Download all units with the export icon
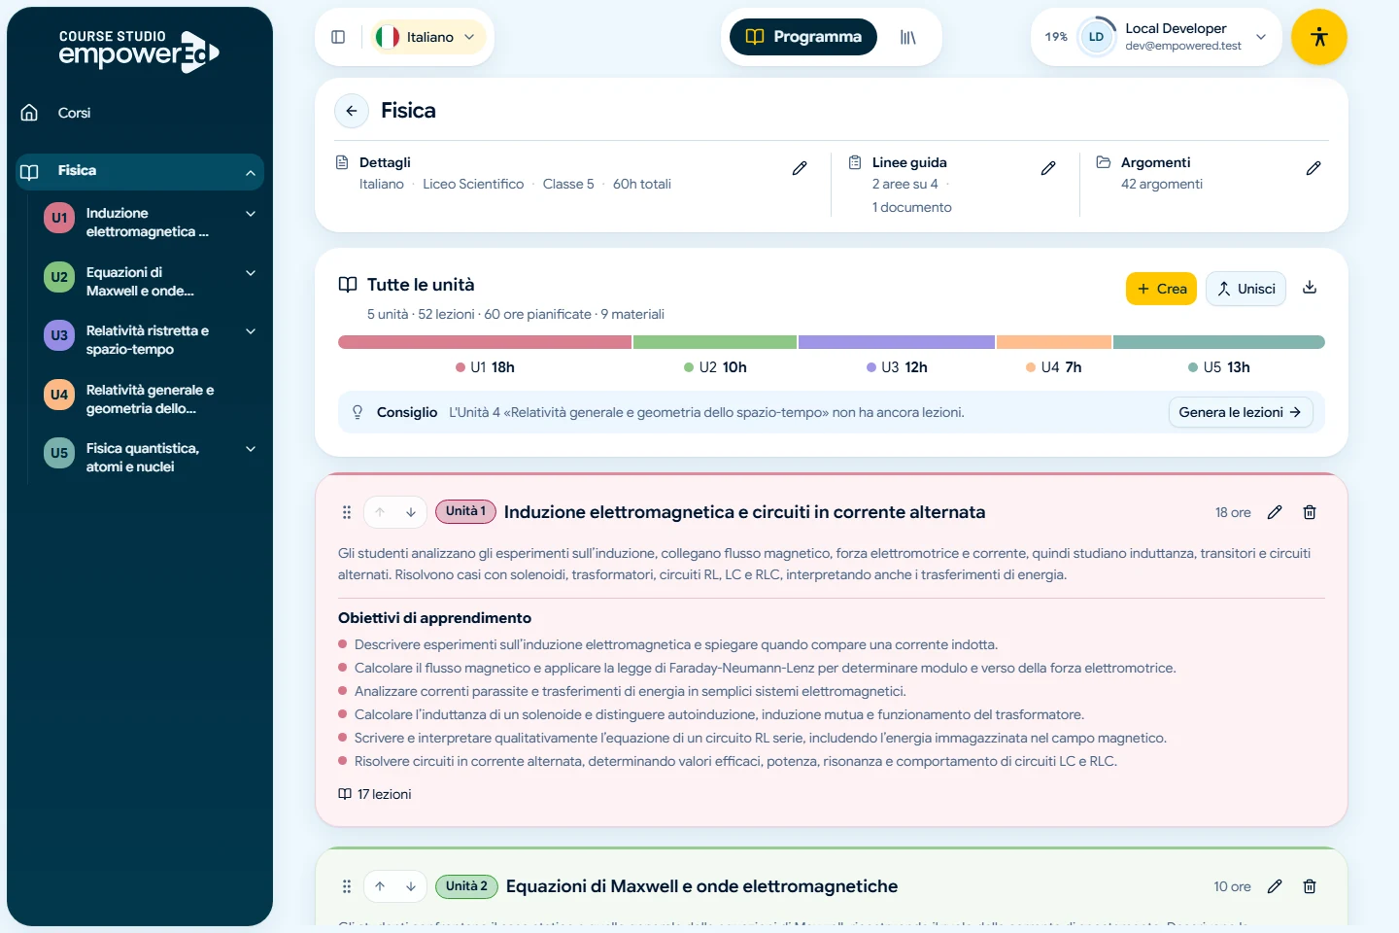 pos(1310,288)
